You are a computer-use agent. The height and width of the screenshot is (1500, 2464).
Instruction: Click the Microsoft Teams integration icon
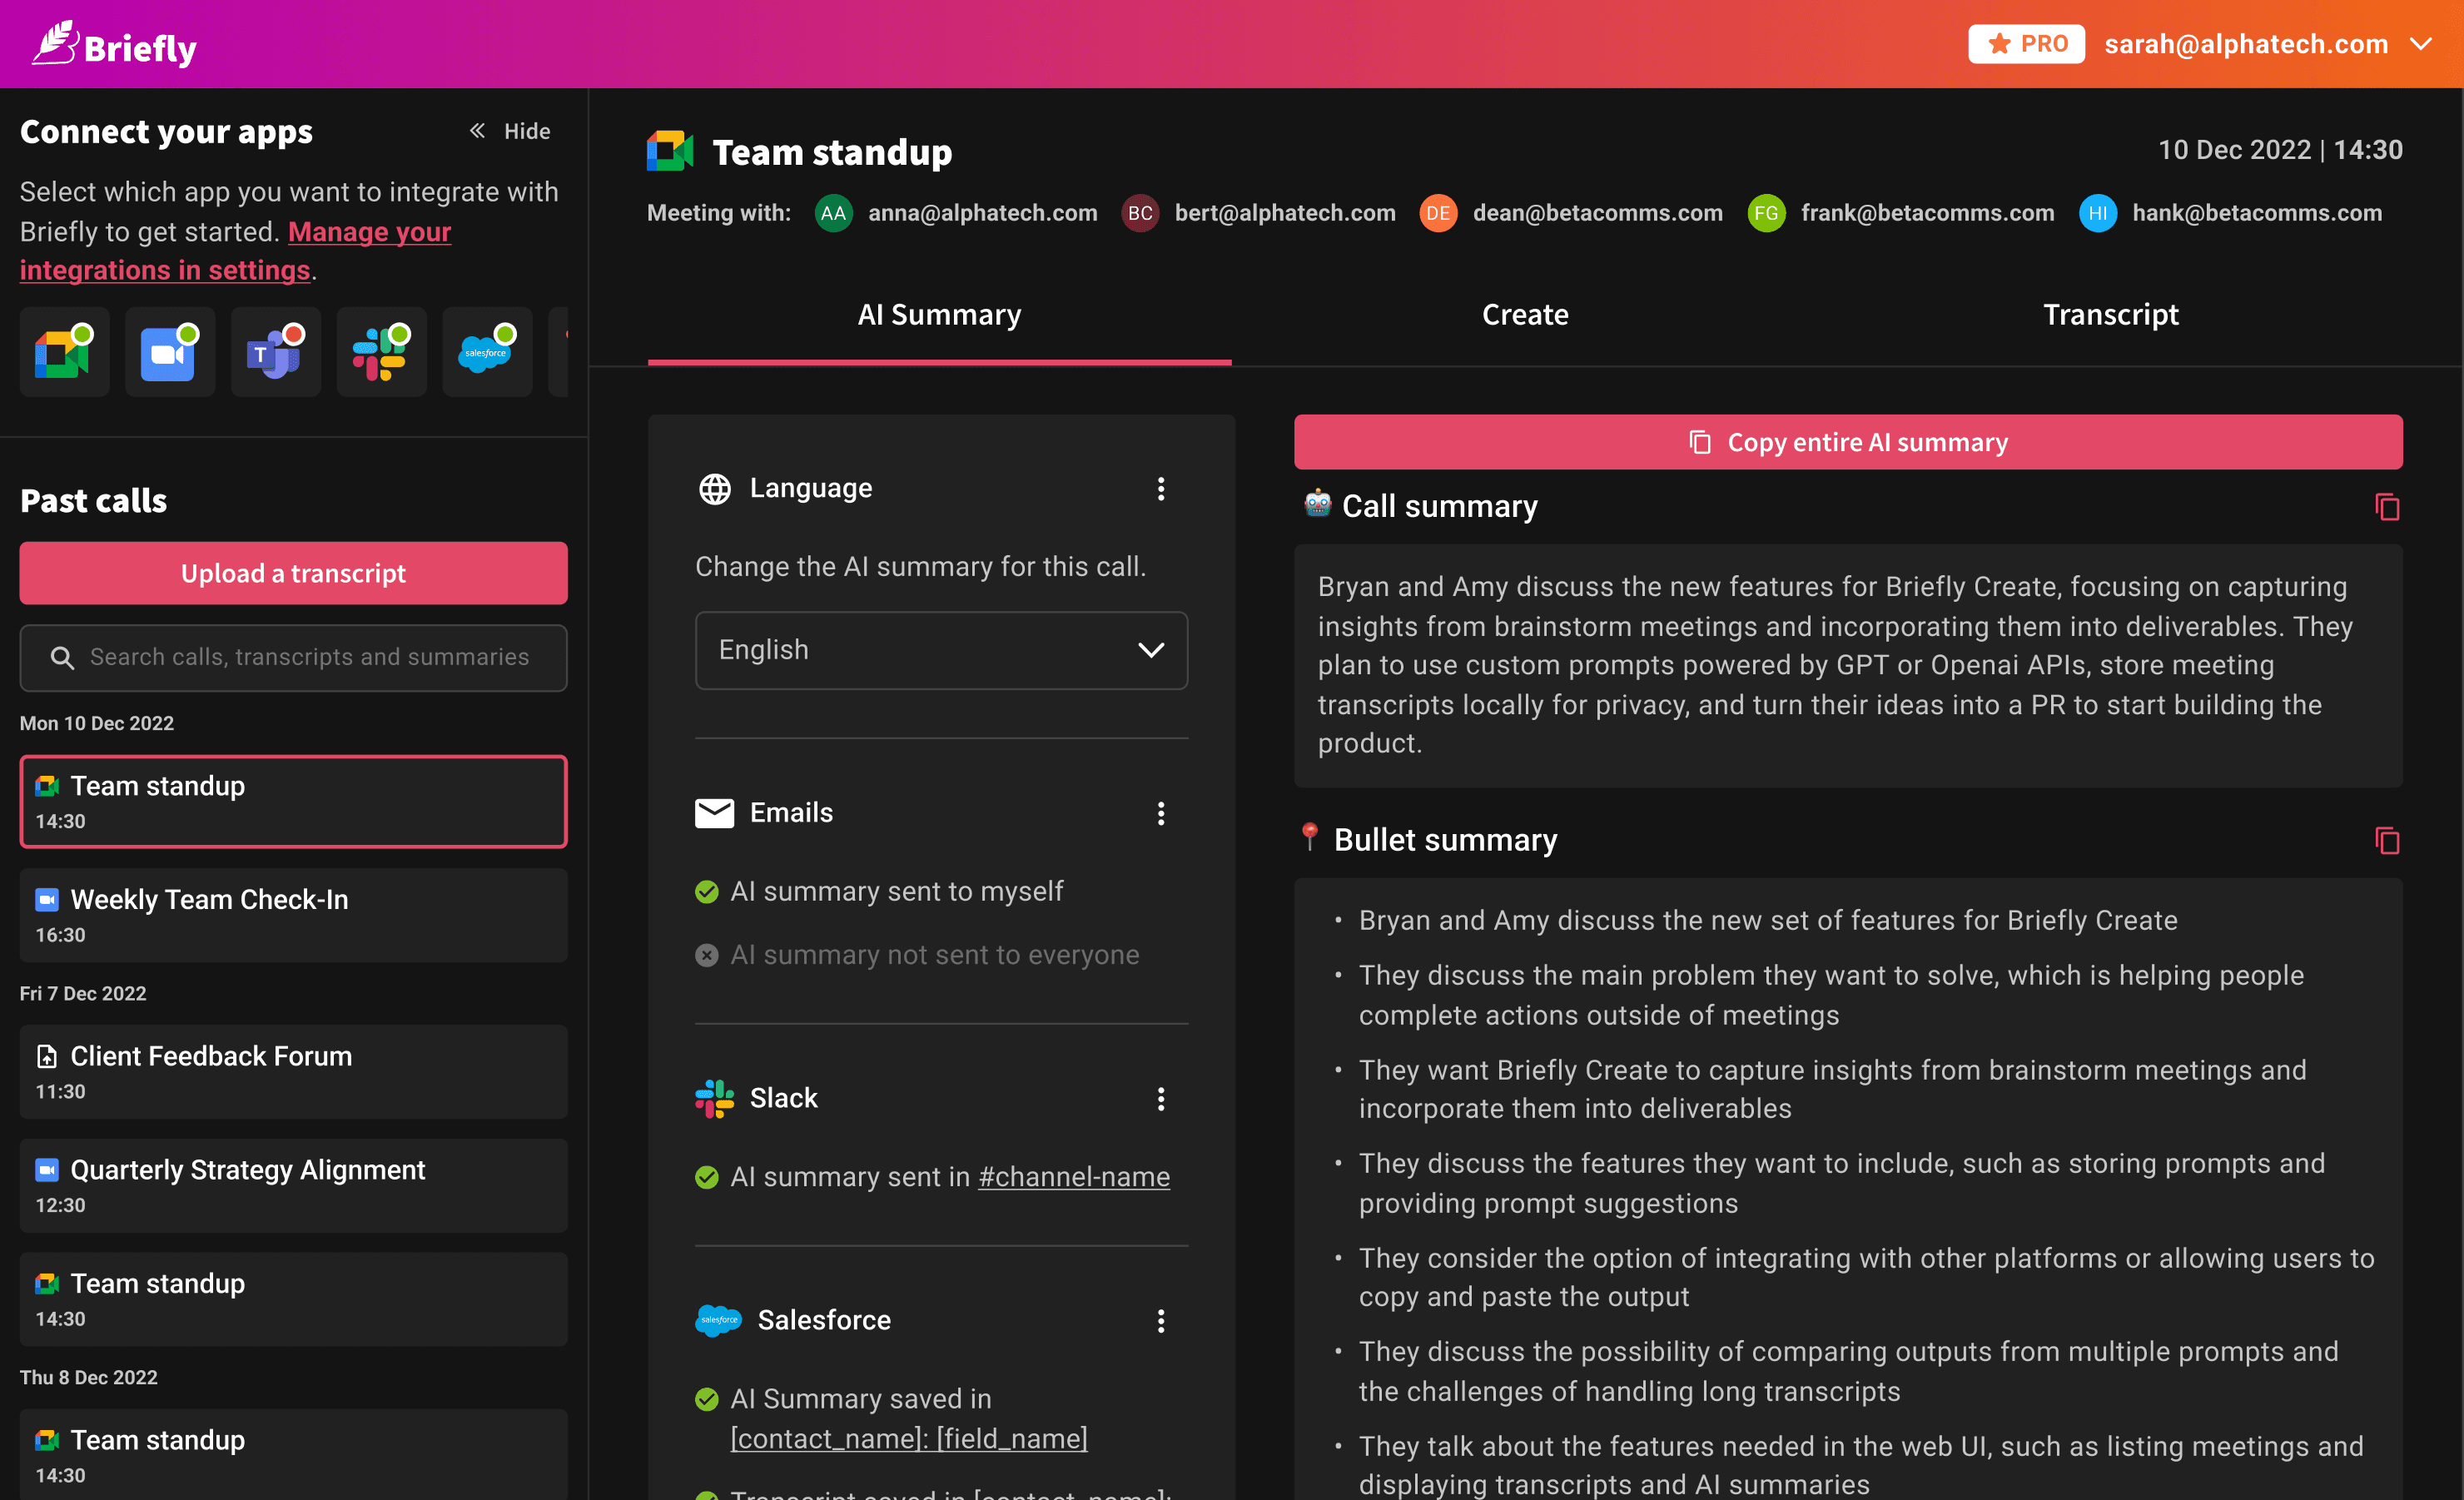tap(275, 352)
